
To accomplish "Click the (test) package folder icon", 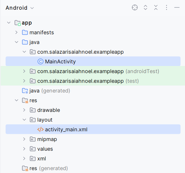I will 33,81.
